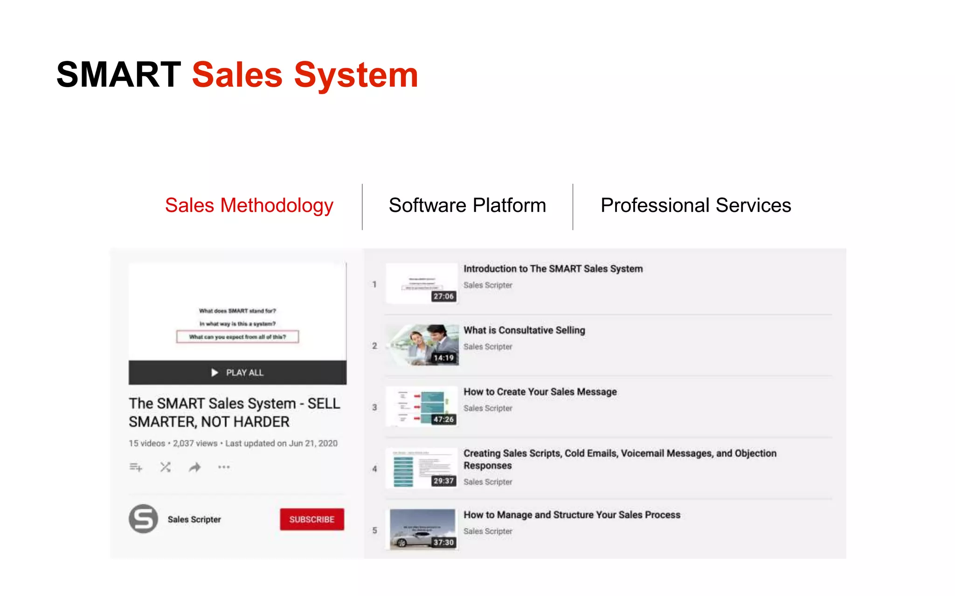The image size is (955, 596).
Task: Click Sales Scripter under Sales Process video
Action: (x=488, y=531)
